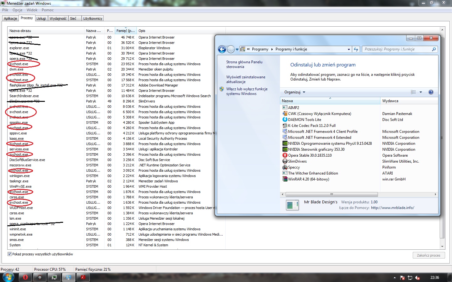Expand the breadcrumb arrow after Programy
The height and width of the screenshot is (282, 452).
click(272, 49)
